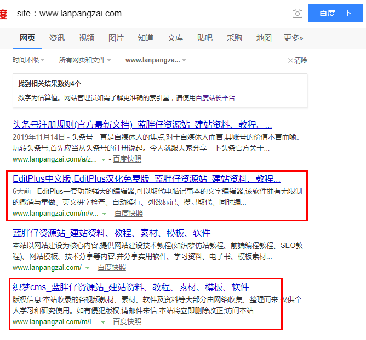This screenshot has height=340, width=366.
Task: Open the EditPlus中文版 result title
Action: pos(147,179)
